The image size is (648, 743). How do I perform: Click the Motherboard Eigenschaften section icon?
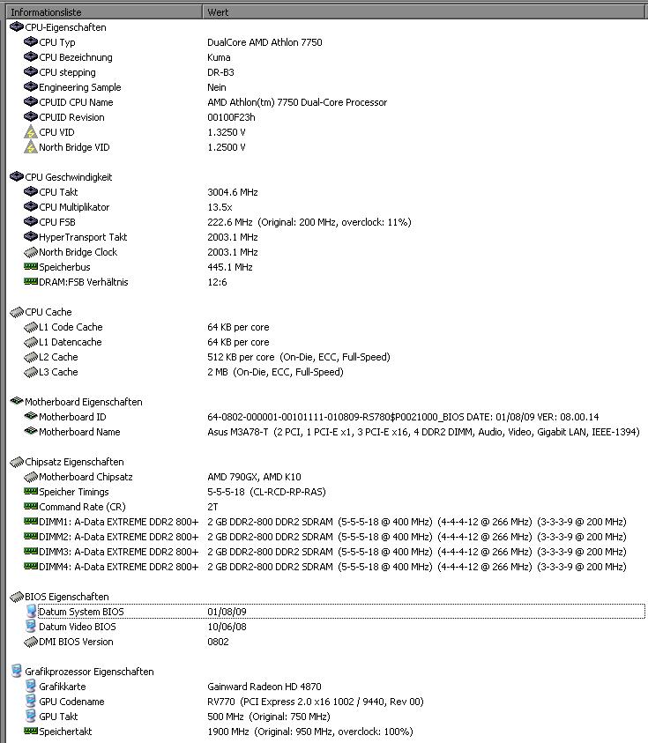16,401
